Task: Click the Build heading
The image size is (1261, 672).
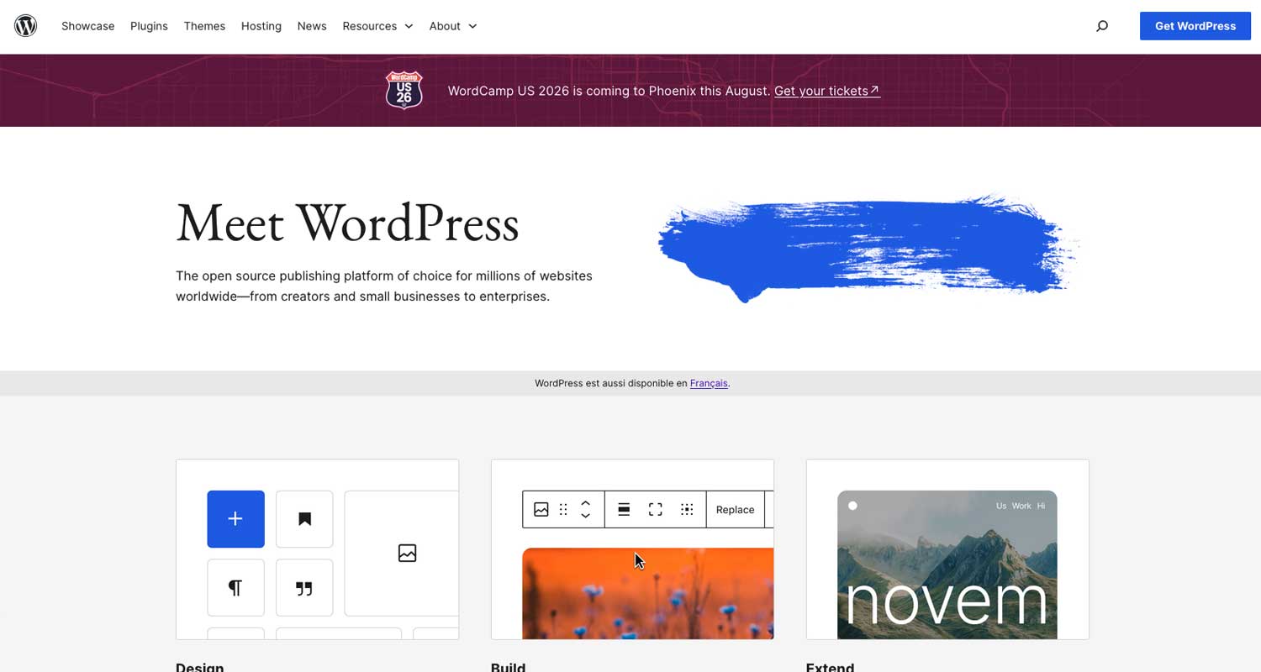Action: (x=508, y=667)
